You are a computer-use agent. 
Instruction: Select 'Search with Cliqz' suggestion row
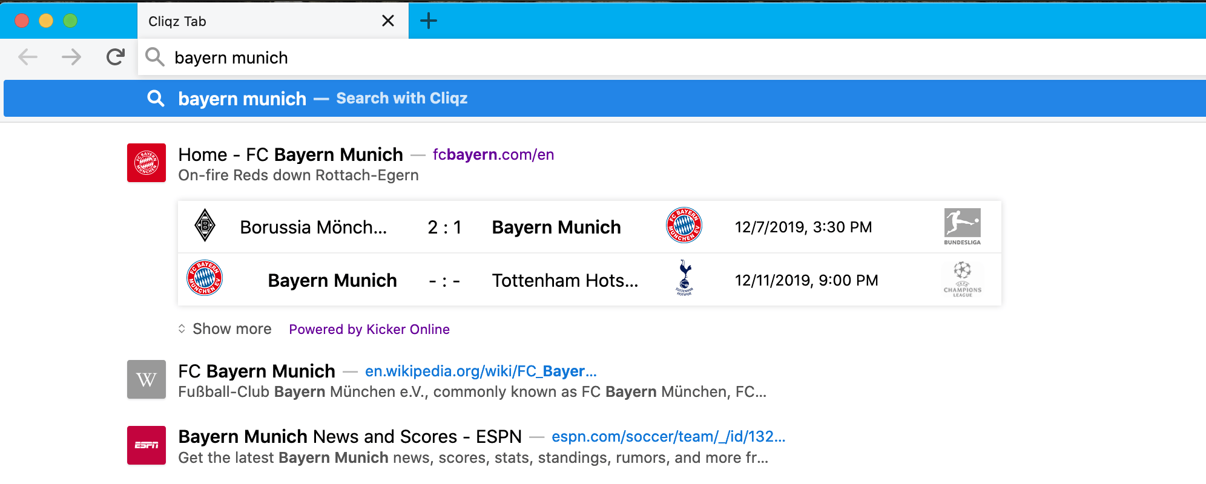(x=605, y=98)
